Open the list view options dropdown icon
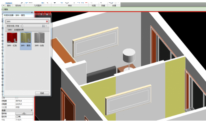Viewport: 206px width, 125px height. 44,26
